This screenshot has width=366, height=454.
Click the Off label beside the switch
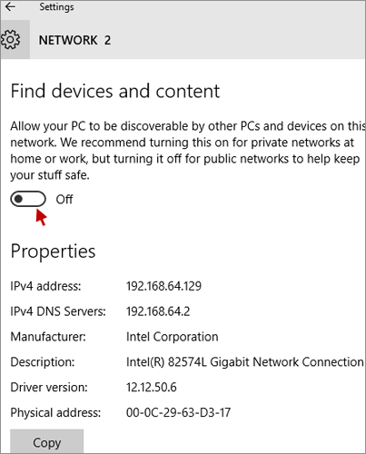pyautogui.click(x=64, y=200)
